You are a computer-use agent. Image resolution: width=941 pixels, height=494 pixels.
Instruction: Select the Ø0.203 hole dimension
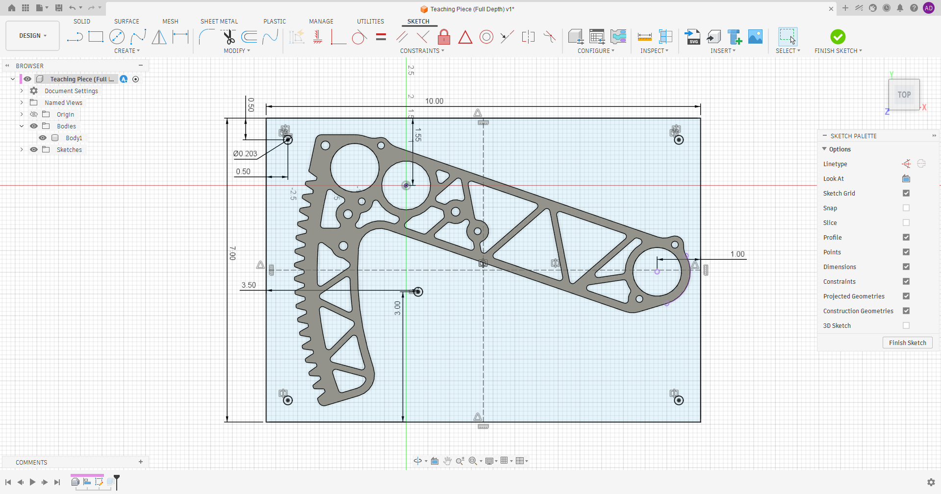pos(245,153)
